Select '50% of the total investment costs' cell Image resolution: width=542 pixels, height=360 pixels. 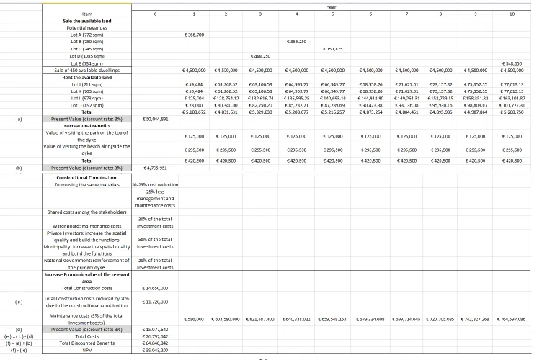point(155,243)
